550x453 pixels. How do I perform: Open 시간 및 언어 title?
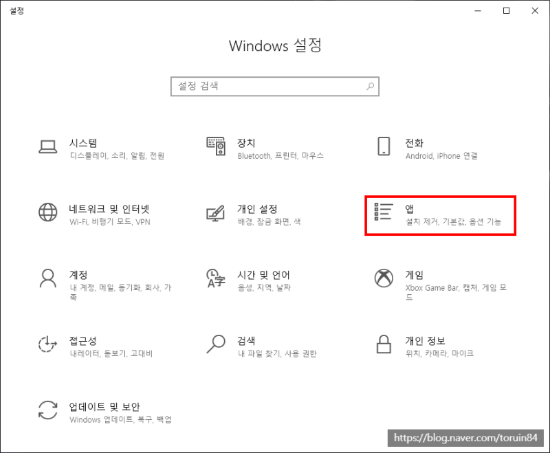[x=264, y=275]
